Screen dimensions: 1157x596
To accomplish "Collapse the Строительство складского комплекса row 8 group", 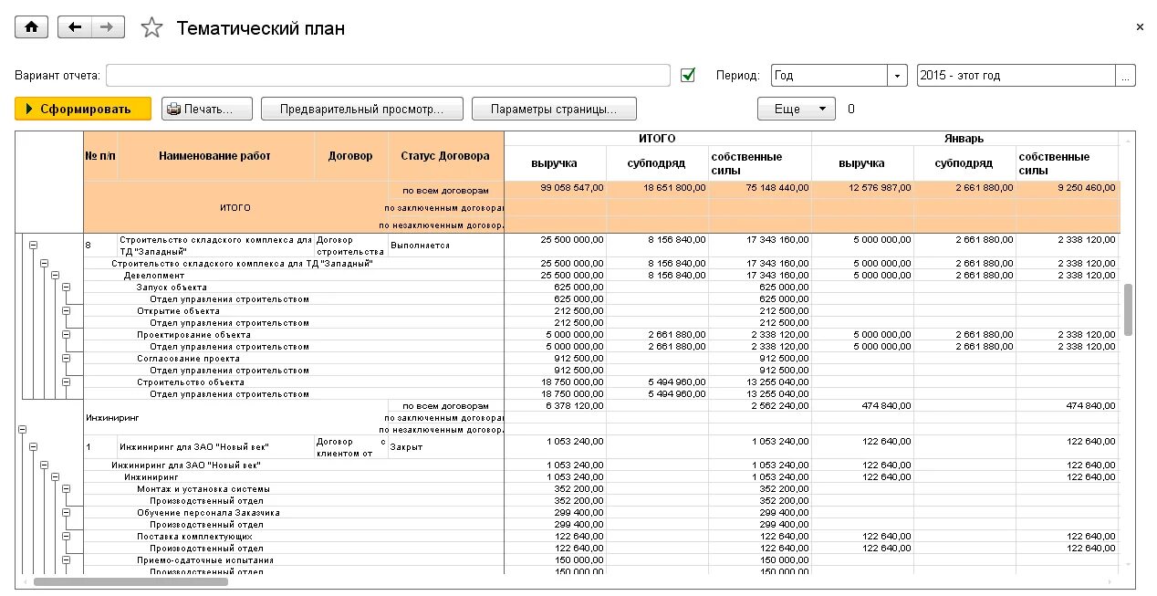I will 34,245.
